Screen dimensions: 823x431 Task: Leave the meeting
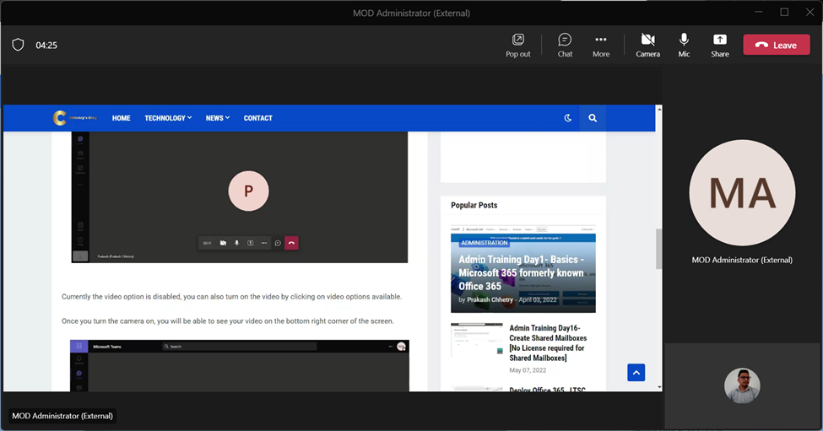(777, 45)
